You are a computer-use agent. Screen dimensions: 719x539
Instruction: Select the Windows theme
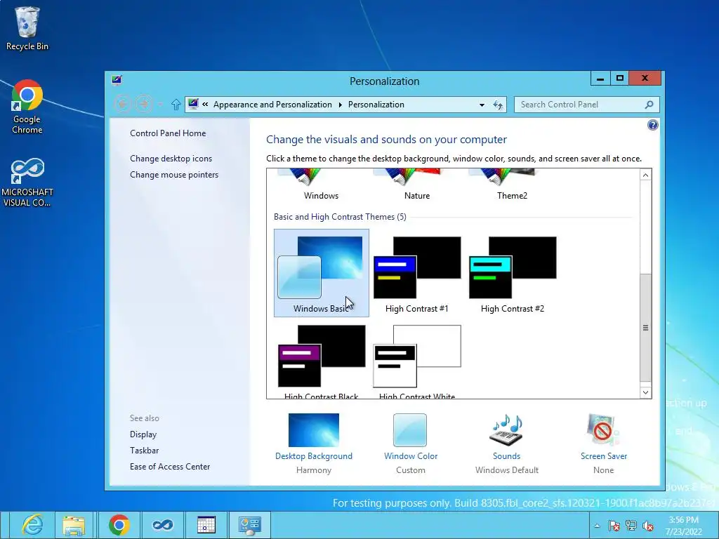click(321, 185)
